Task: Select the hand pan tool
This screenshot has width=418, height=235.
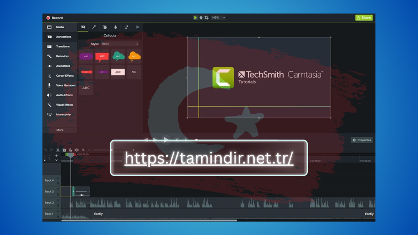Action: pos(201,18)
